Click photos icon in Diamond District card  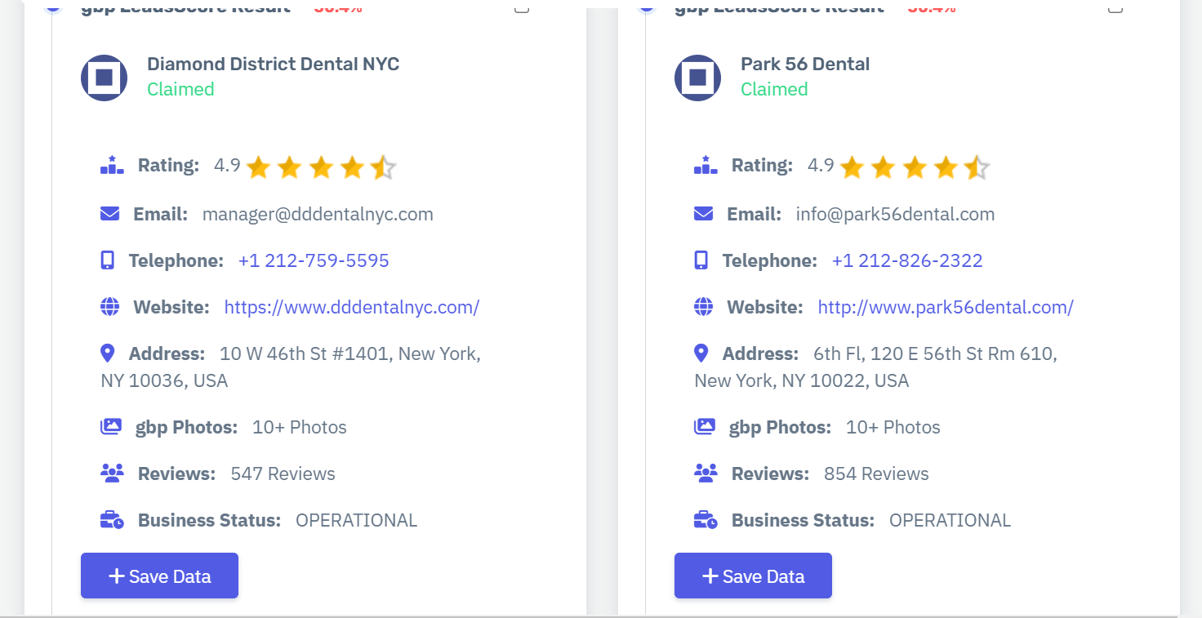(110, 427)
